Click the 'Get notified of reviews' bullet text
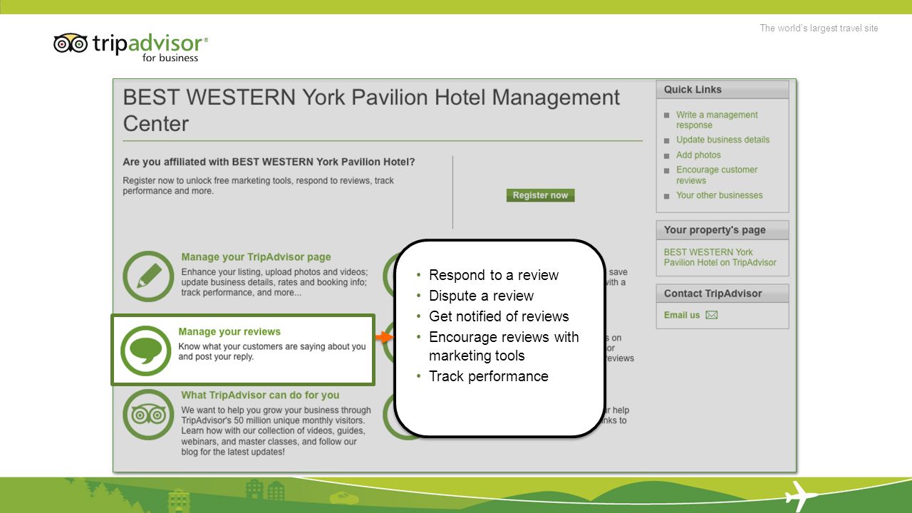The width and height of the screenshot is (912, 513). coord(499,316)
